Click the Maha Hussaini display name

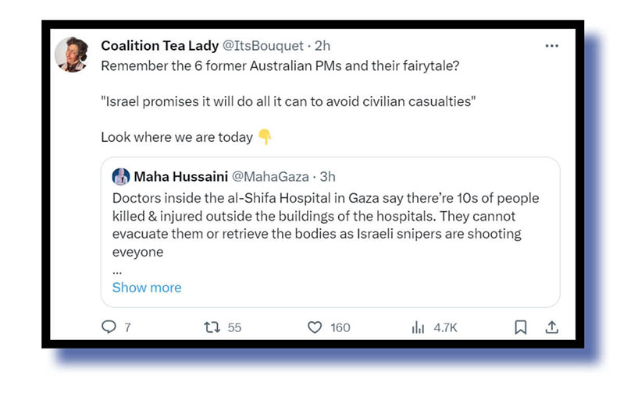(x=181, y=177)
